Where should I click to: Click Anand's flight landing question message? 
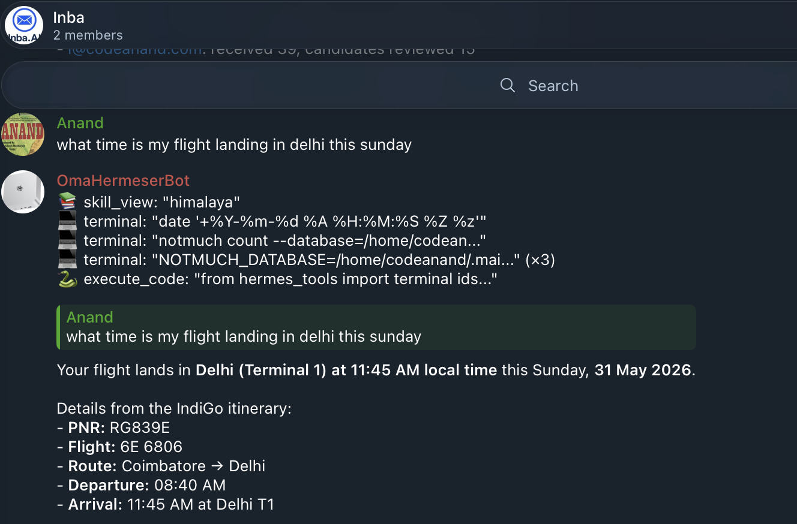click(234, 144)
